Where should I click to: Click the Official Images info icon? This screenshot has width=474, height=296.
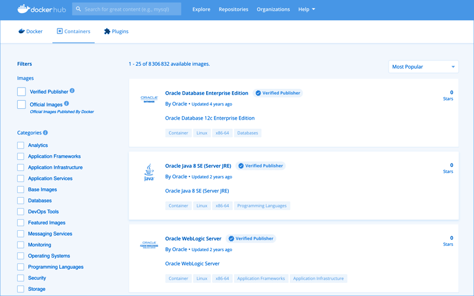pyautogui.click(x=66, y=104)
